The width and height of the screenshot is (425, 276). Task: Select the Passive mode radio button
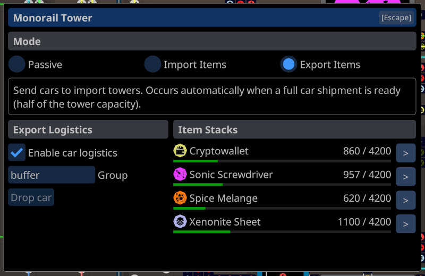(x=17, y=64)
